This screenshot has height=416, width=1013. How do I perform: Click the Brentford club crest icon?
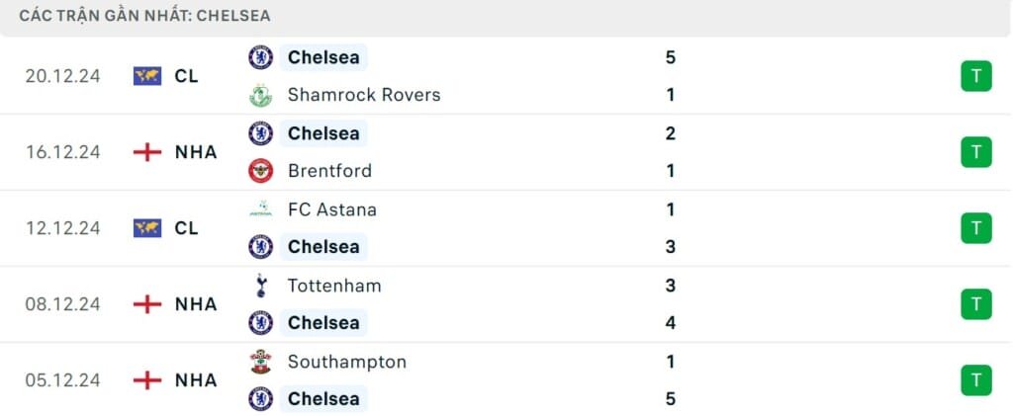click(x=260, y=171)
